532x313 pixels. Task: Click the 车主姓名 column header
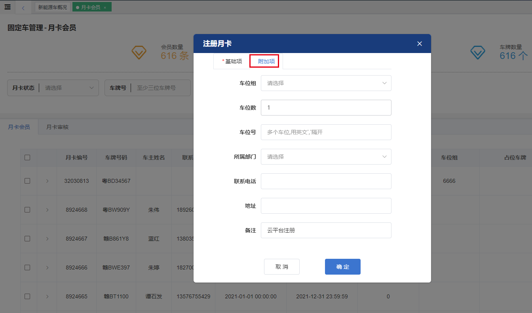[x=154, y=157]
